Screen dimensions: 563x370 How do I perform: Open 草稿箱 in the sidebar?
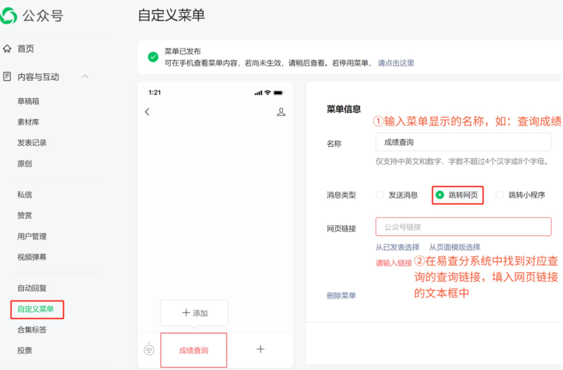28,101
